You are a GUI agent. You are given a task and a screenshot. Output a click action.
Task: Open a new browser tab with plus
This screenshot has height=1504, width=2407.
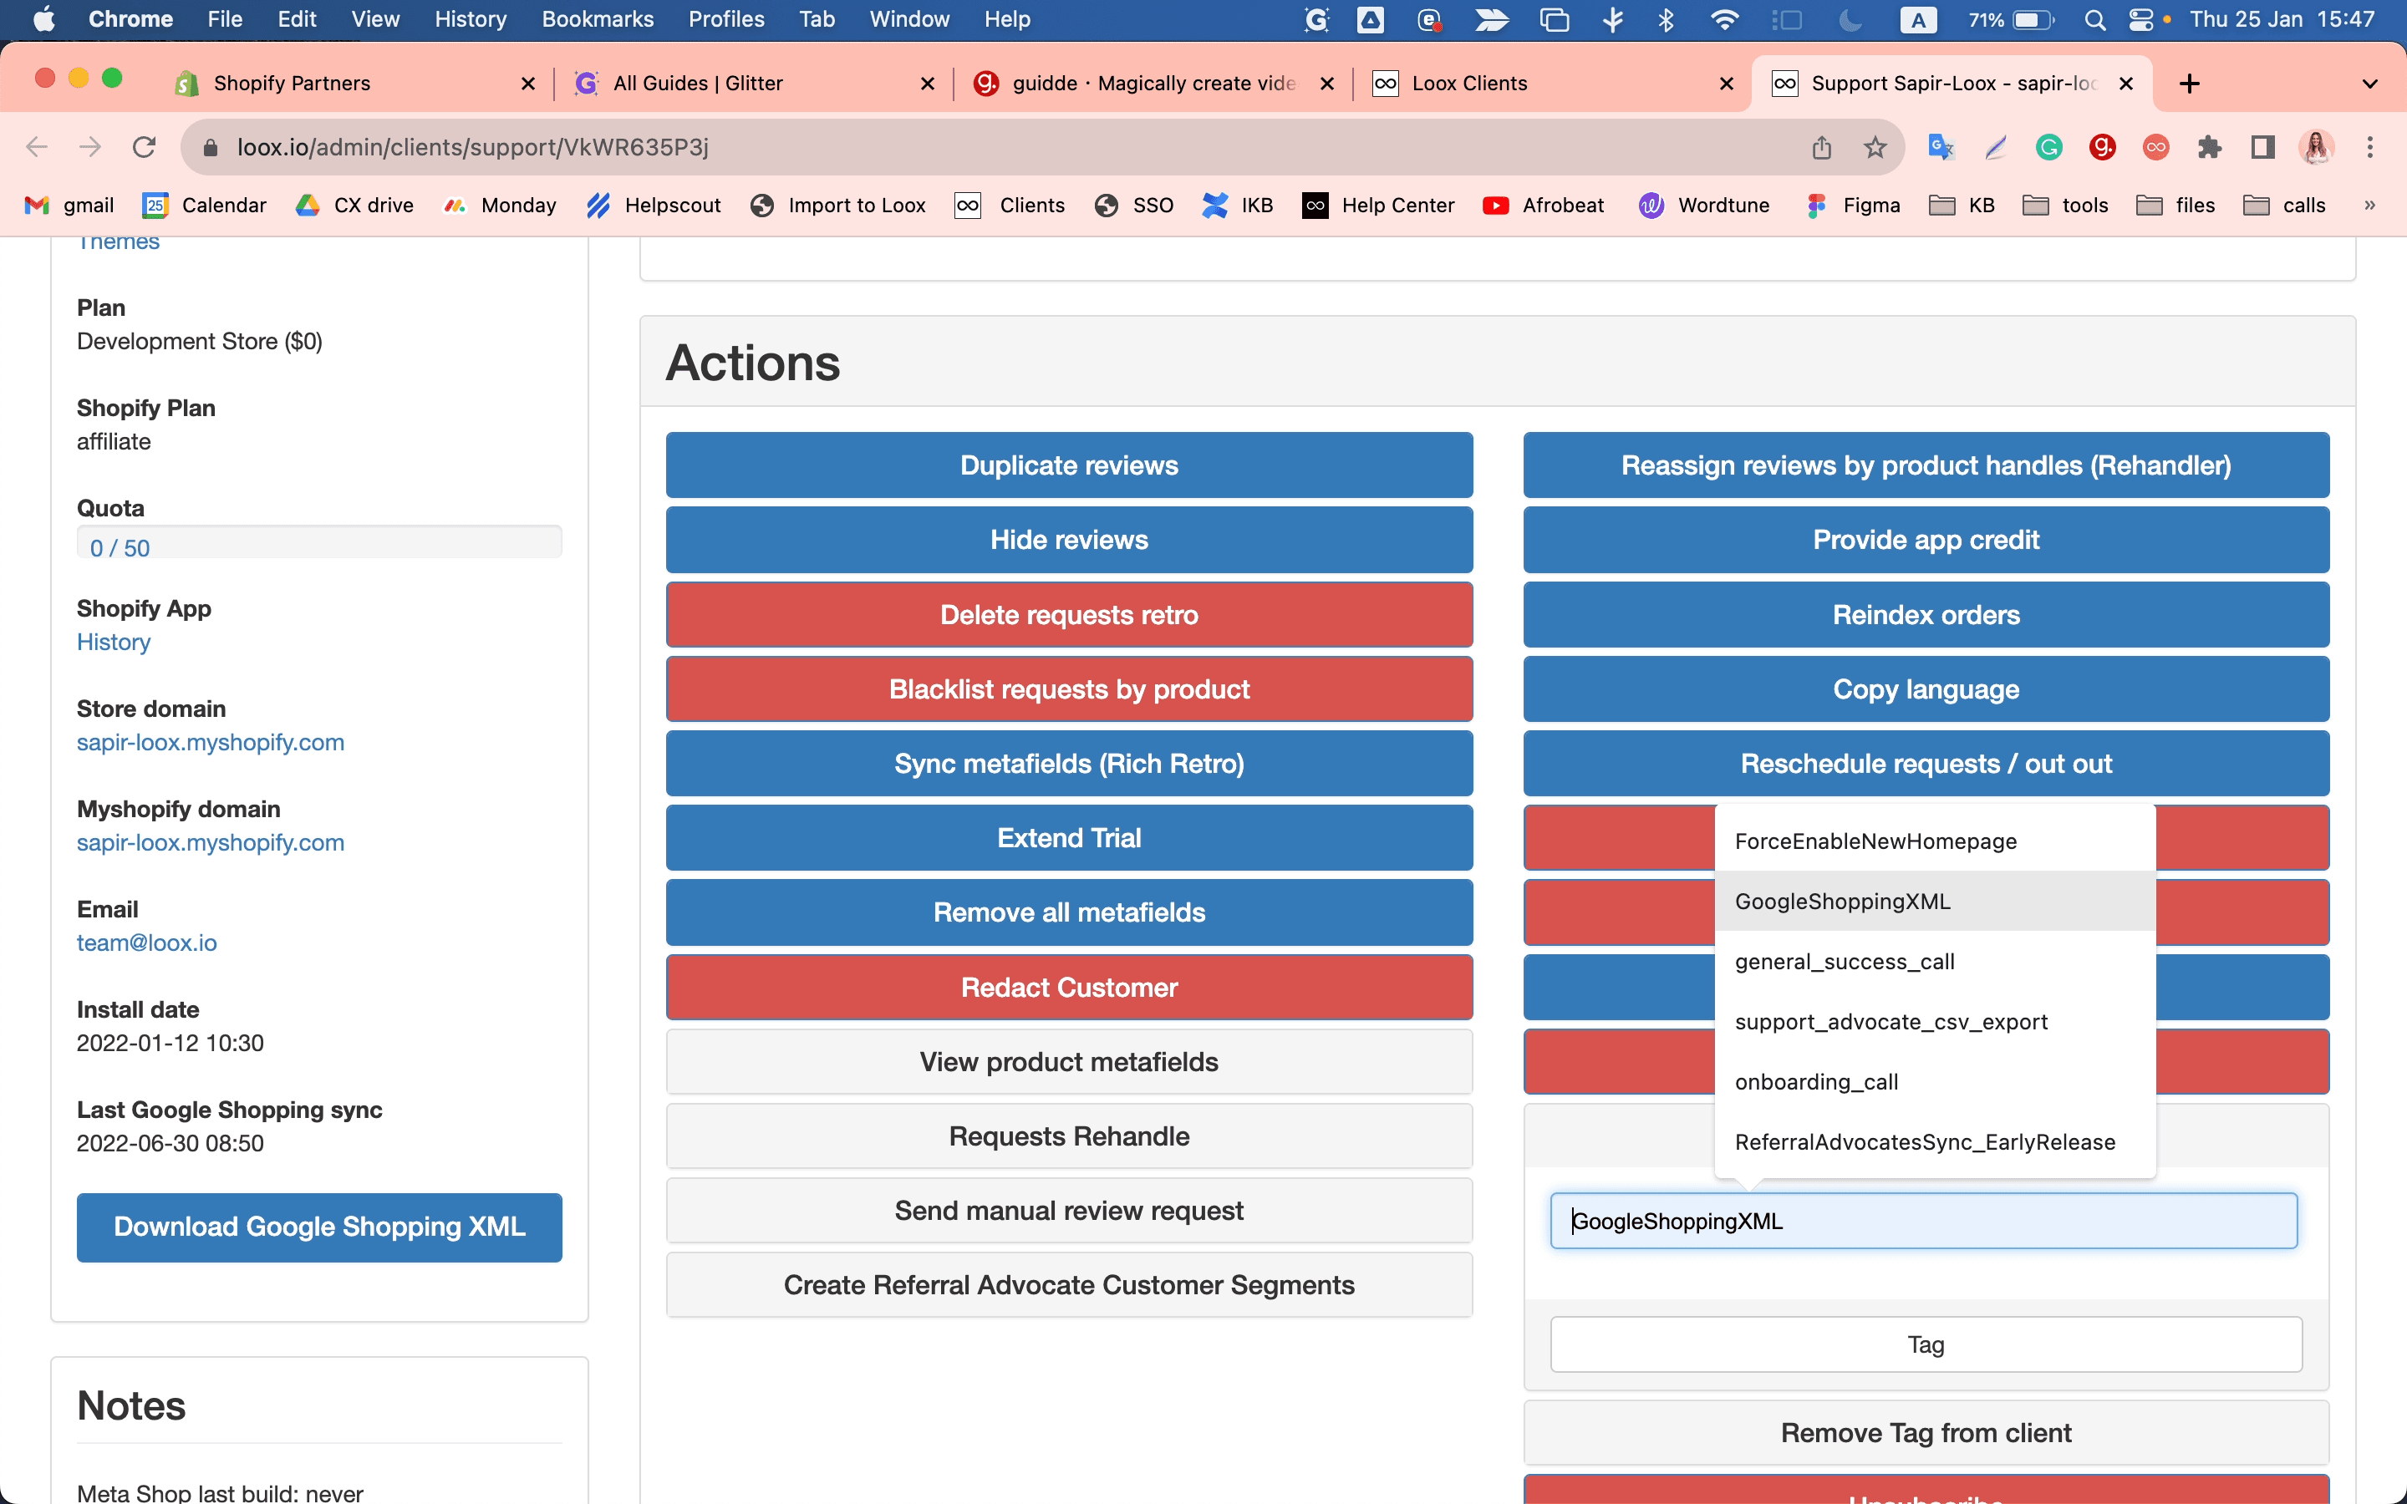(2189, 84)
